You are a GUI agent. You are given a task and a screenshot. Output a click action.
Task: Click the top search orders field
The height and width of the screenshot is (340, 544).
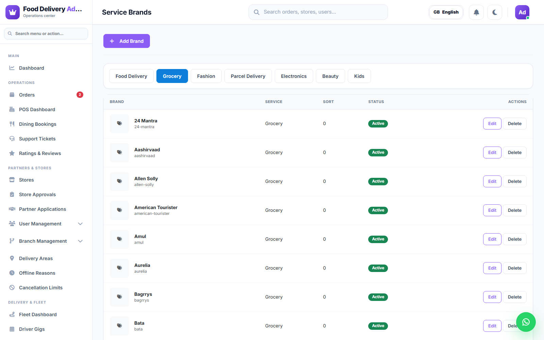(318, 12)
